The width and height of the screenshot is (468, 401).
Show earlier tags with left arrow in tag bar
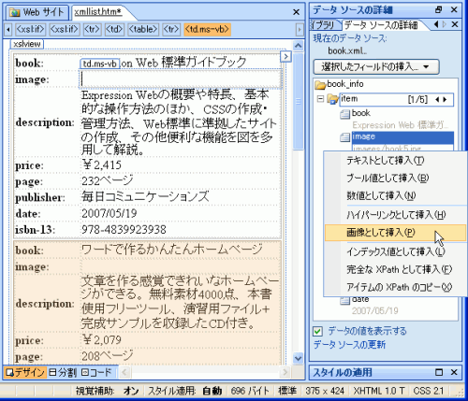point(8,30)
